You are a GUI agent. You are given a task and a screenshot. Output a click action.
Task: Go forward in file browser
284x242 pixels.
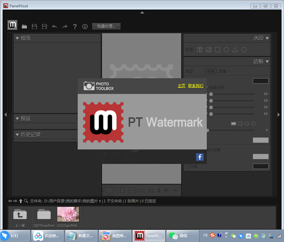point(15,201)
